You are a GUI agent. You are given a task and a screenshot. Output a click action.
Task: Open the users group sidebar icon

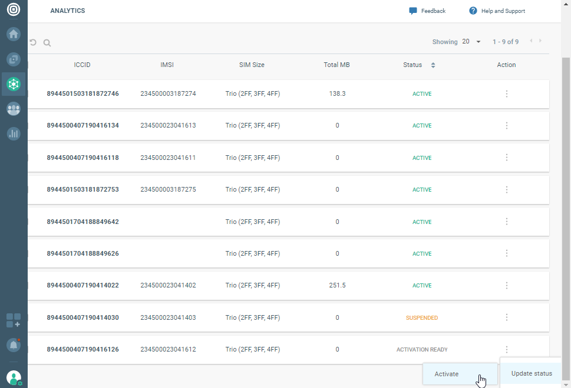(14, 109)
